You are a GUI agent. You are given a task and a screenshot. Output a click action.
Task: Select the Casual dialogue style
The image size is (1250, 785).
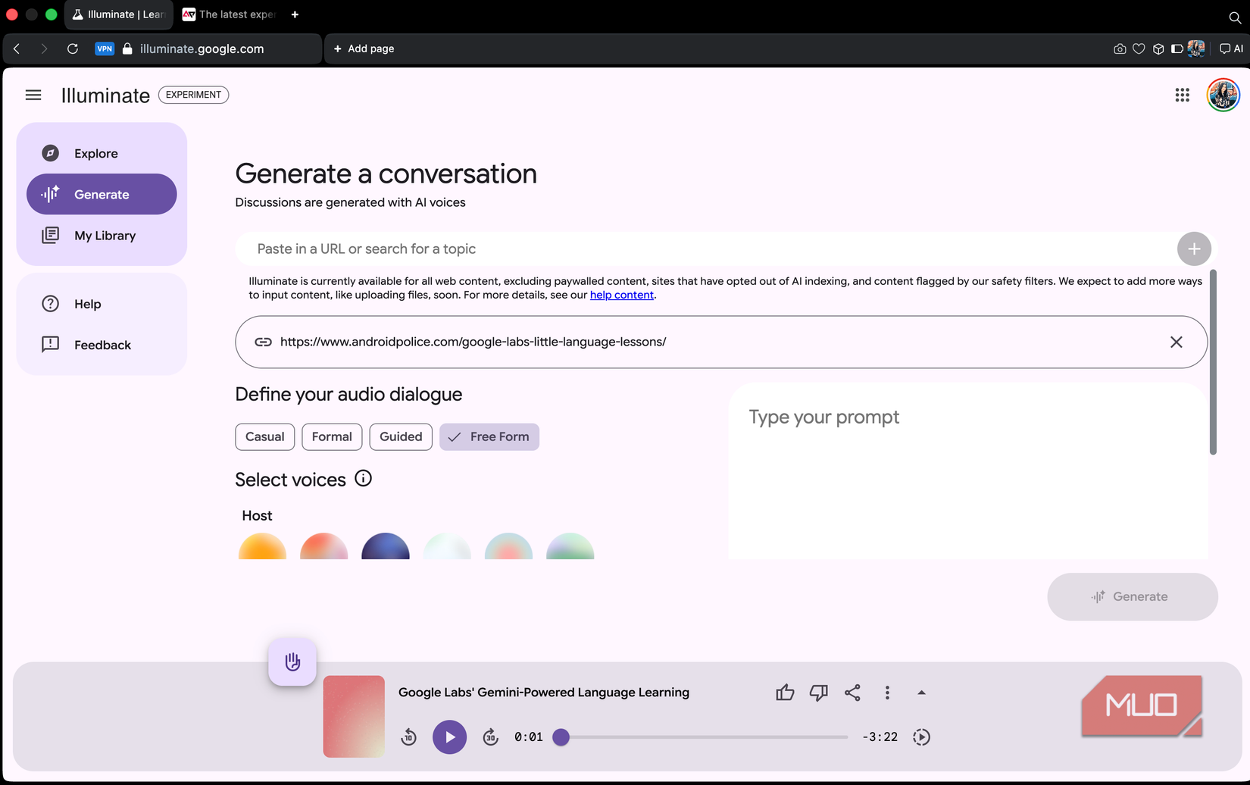[264, 436]
